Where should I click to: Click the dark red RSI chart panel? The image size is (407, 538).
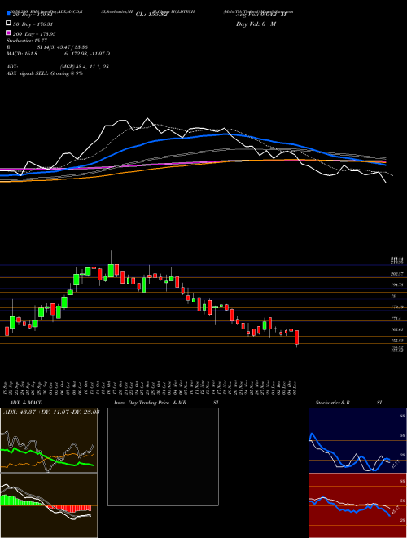tap(357, 505)
